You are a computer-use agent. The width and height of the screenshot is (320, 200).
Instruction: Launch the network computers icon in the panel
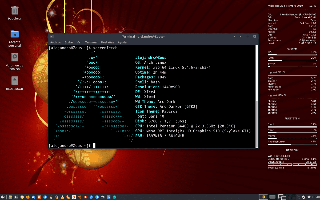tap(103, 197)
